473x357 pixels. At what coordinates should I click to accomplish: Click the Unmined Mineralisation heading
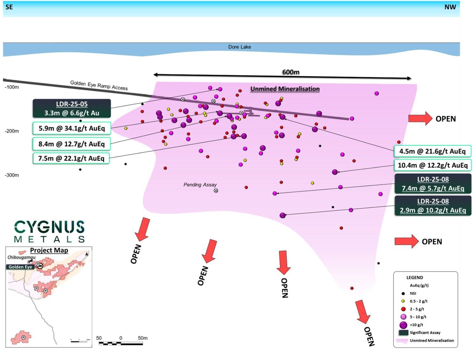[x=285, y=89]
